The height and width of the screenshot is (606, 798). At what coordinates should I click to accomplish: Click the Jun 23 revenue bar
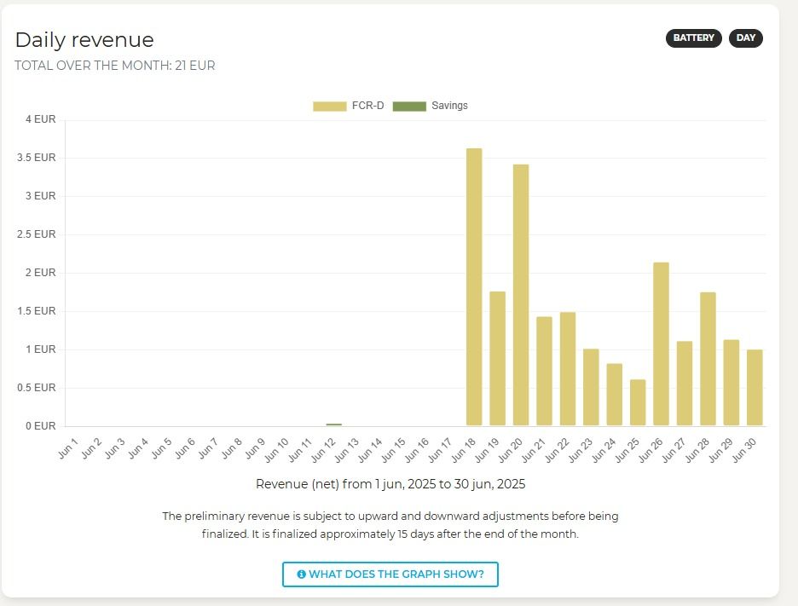coord(591,387)
